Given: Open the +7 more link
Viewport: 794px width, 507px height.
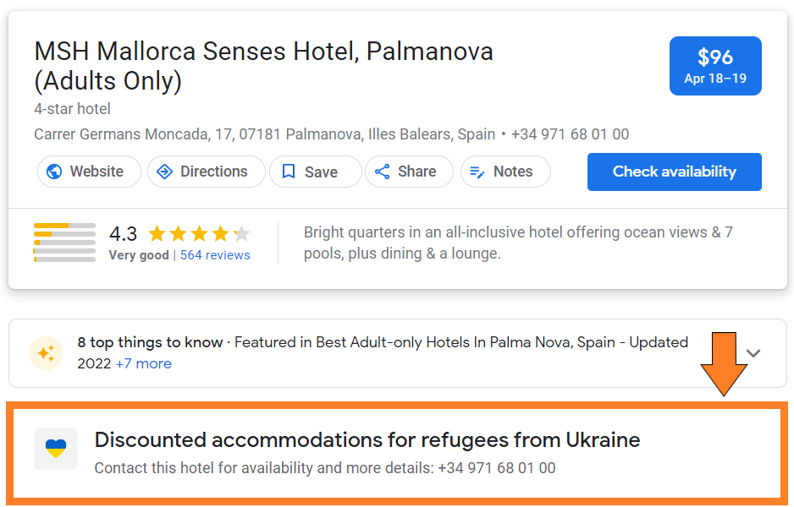Looking at the screenshot, I should pyautogui.click(x=143, y=364).
